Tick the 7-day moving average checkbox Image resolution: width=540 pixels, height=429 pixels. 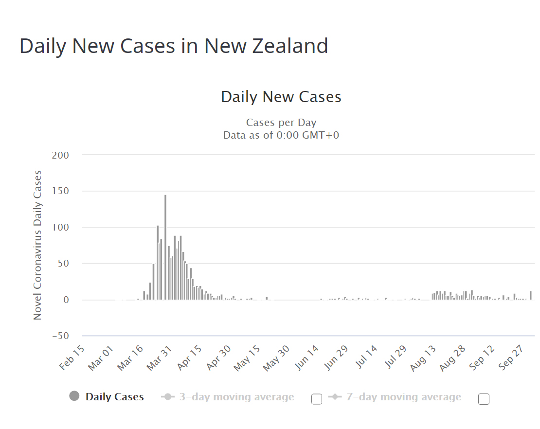[x=484, y=399]
